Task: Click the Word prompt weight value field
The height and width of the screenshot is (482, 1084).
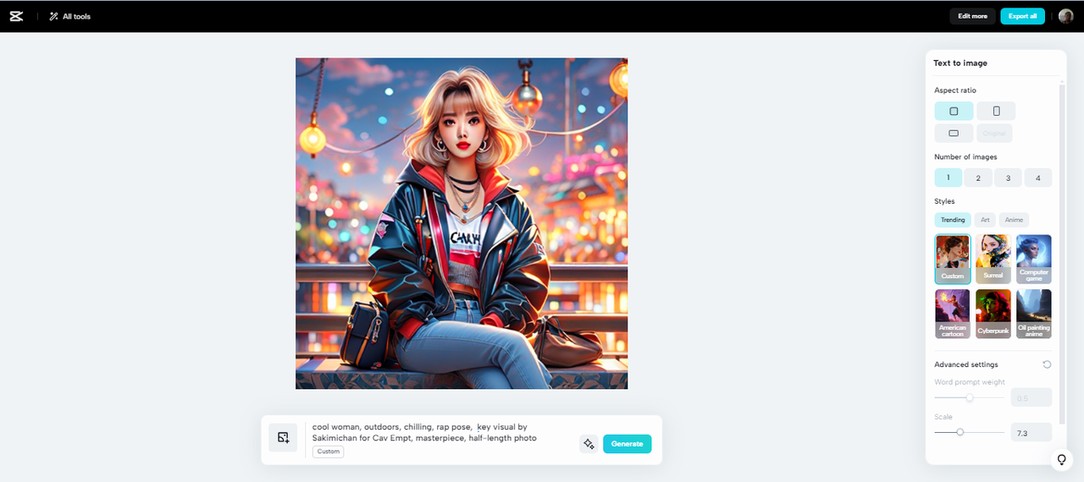Action: (x=1031, y=397)
